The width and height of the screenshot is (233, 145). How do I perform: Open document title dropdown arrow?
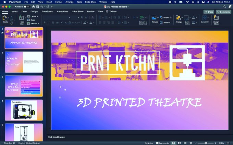click(128, 7)
